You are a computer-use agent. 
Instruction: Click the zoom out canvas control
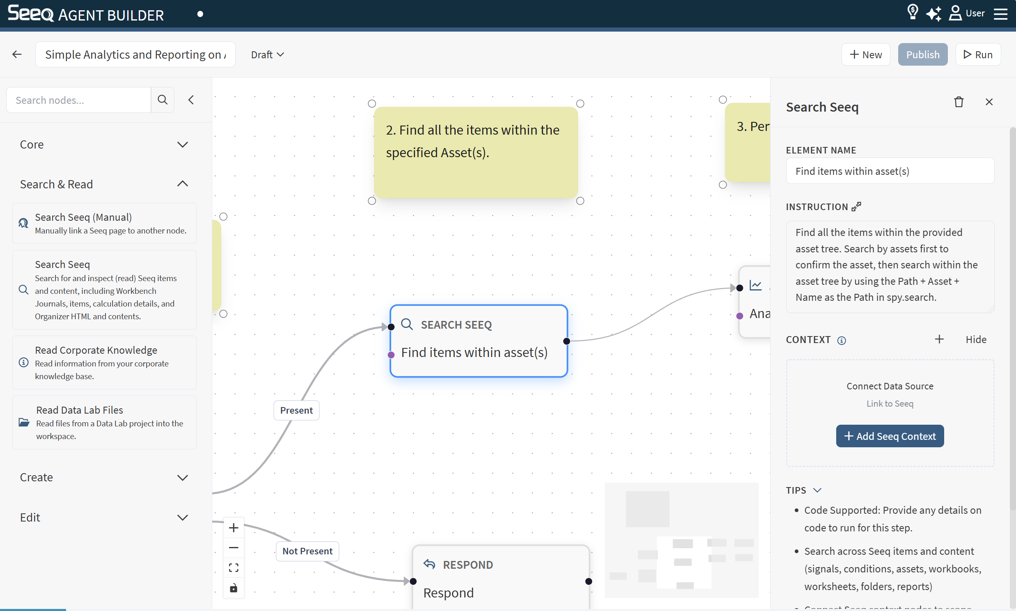[x=234, y=547]
